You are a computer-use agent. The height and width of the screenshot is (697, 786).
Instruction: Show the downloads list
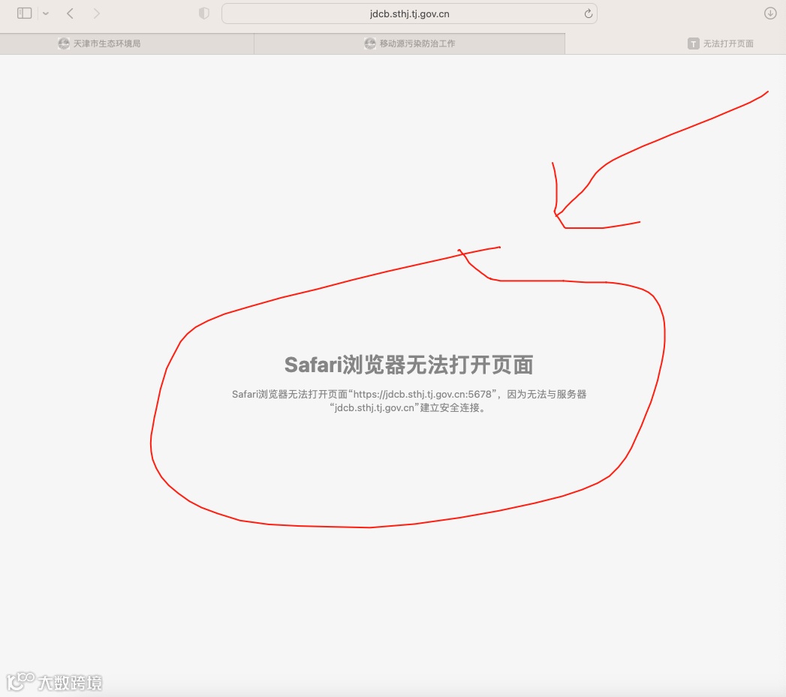770,14
